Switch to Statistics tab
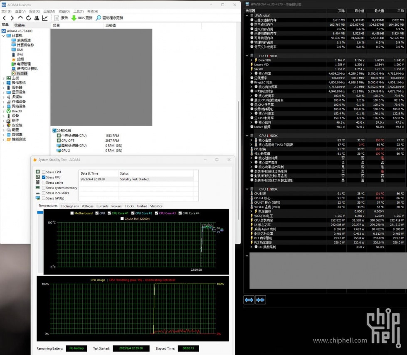 click(x=156, y=206)
